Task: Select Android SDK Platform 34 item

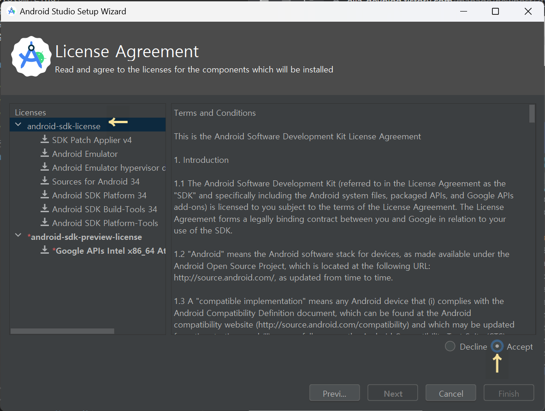Action: click(x=100, y=196)
